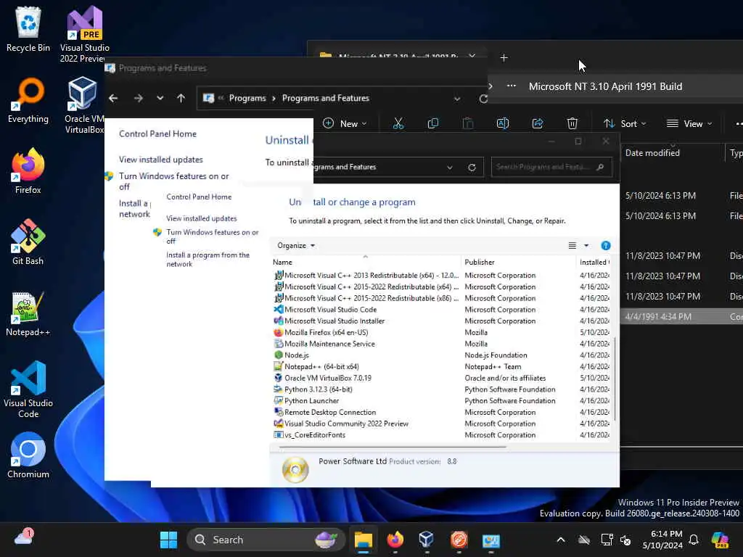Refresh the front Programs and Features window
Viewport: 743px width, 557px height.
(x=472, y=168)
